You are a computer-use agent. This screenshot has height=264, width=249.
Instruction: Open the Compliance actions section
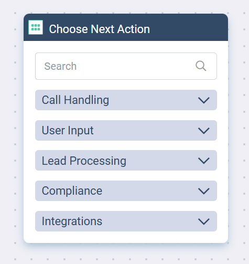[126, 191]
